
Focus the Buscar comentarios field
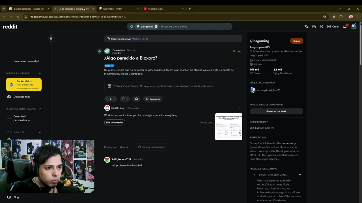pos(152,147)
